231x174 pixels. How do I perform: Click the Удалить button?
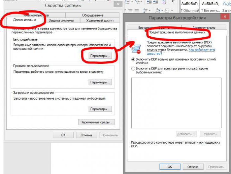tap(210, 134)
